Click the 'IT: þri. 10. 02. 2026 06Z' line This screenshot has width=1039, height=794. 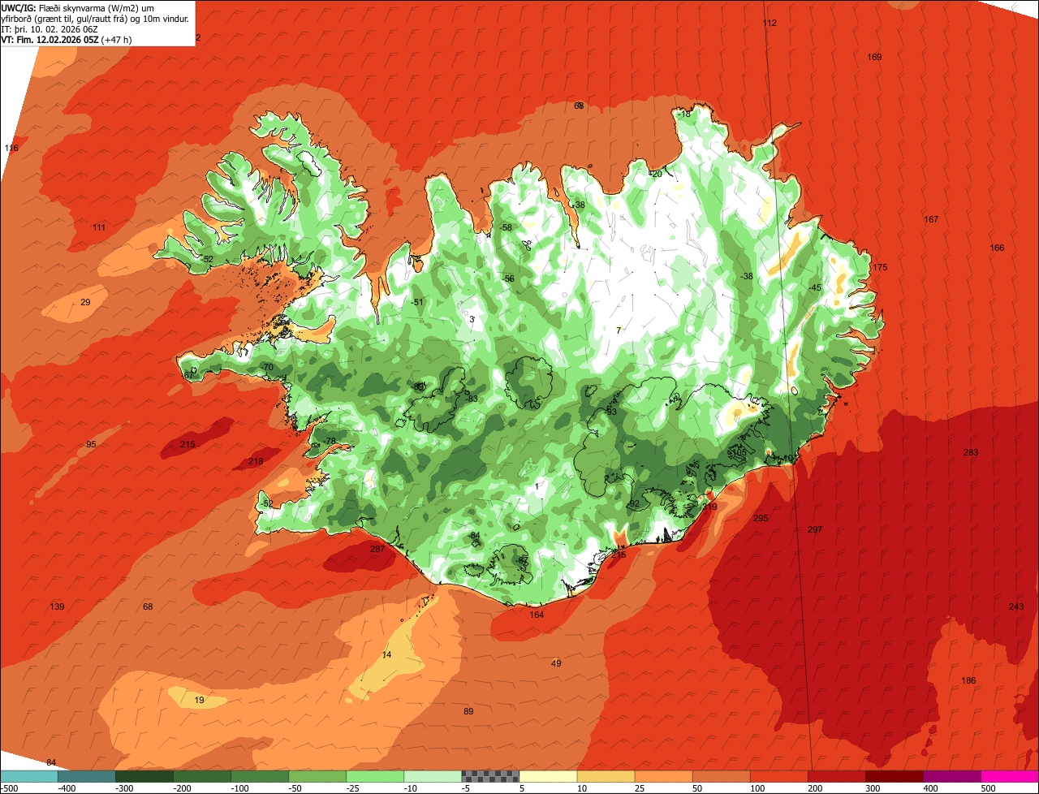49,28
